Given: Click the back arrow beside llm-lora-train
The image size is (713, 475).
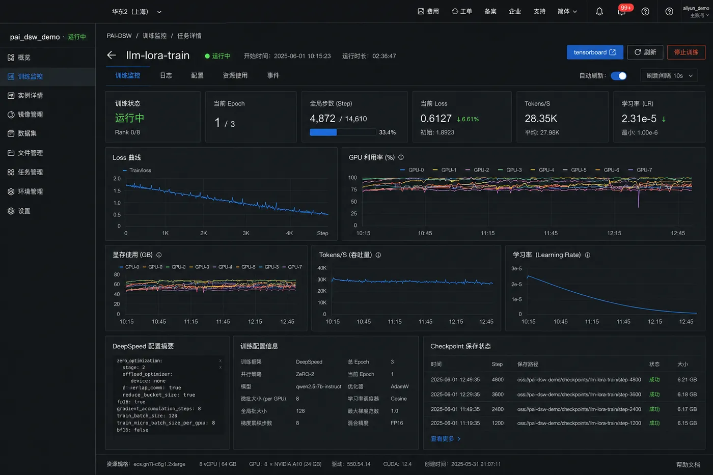Looking at the screenshot, I should [112, 55].
